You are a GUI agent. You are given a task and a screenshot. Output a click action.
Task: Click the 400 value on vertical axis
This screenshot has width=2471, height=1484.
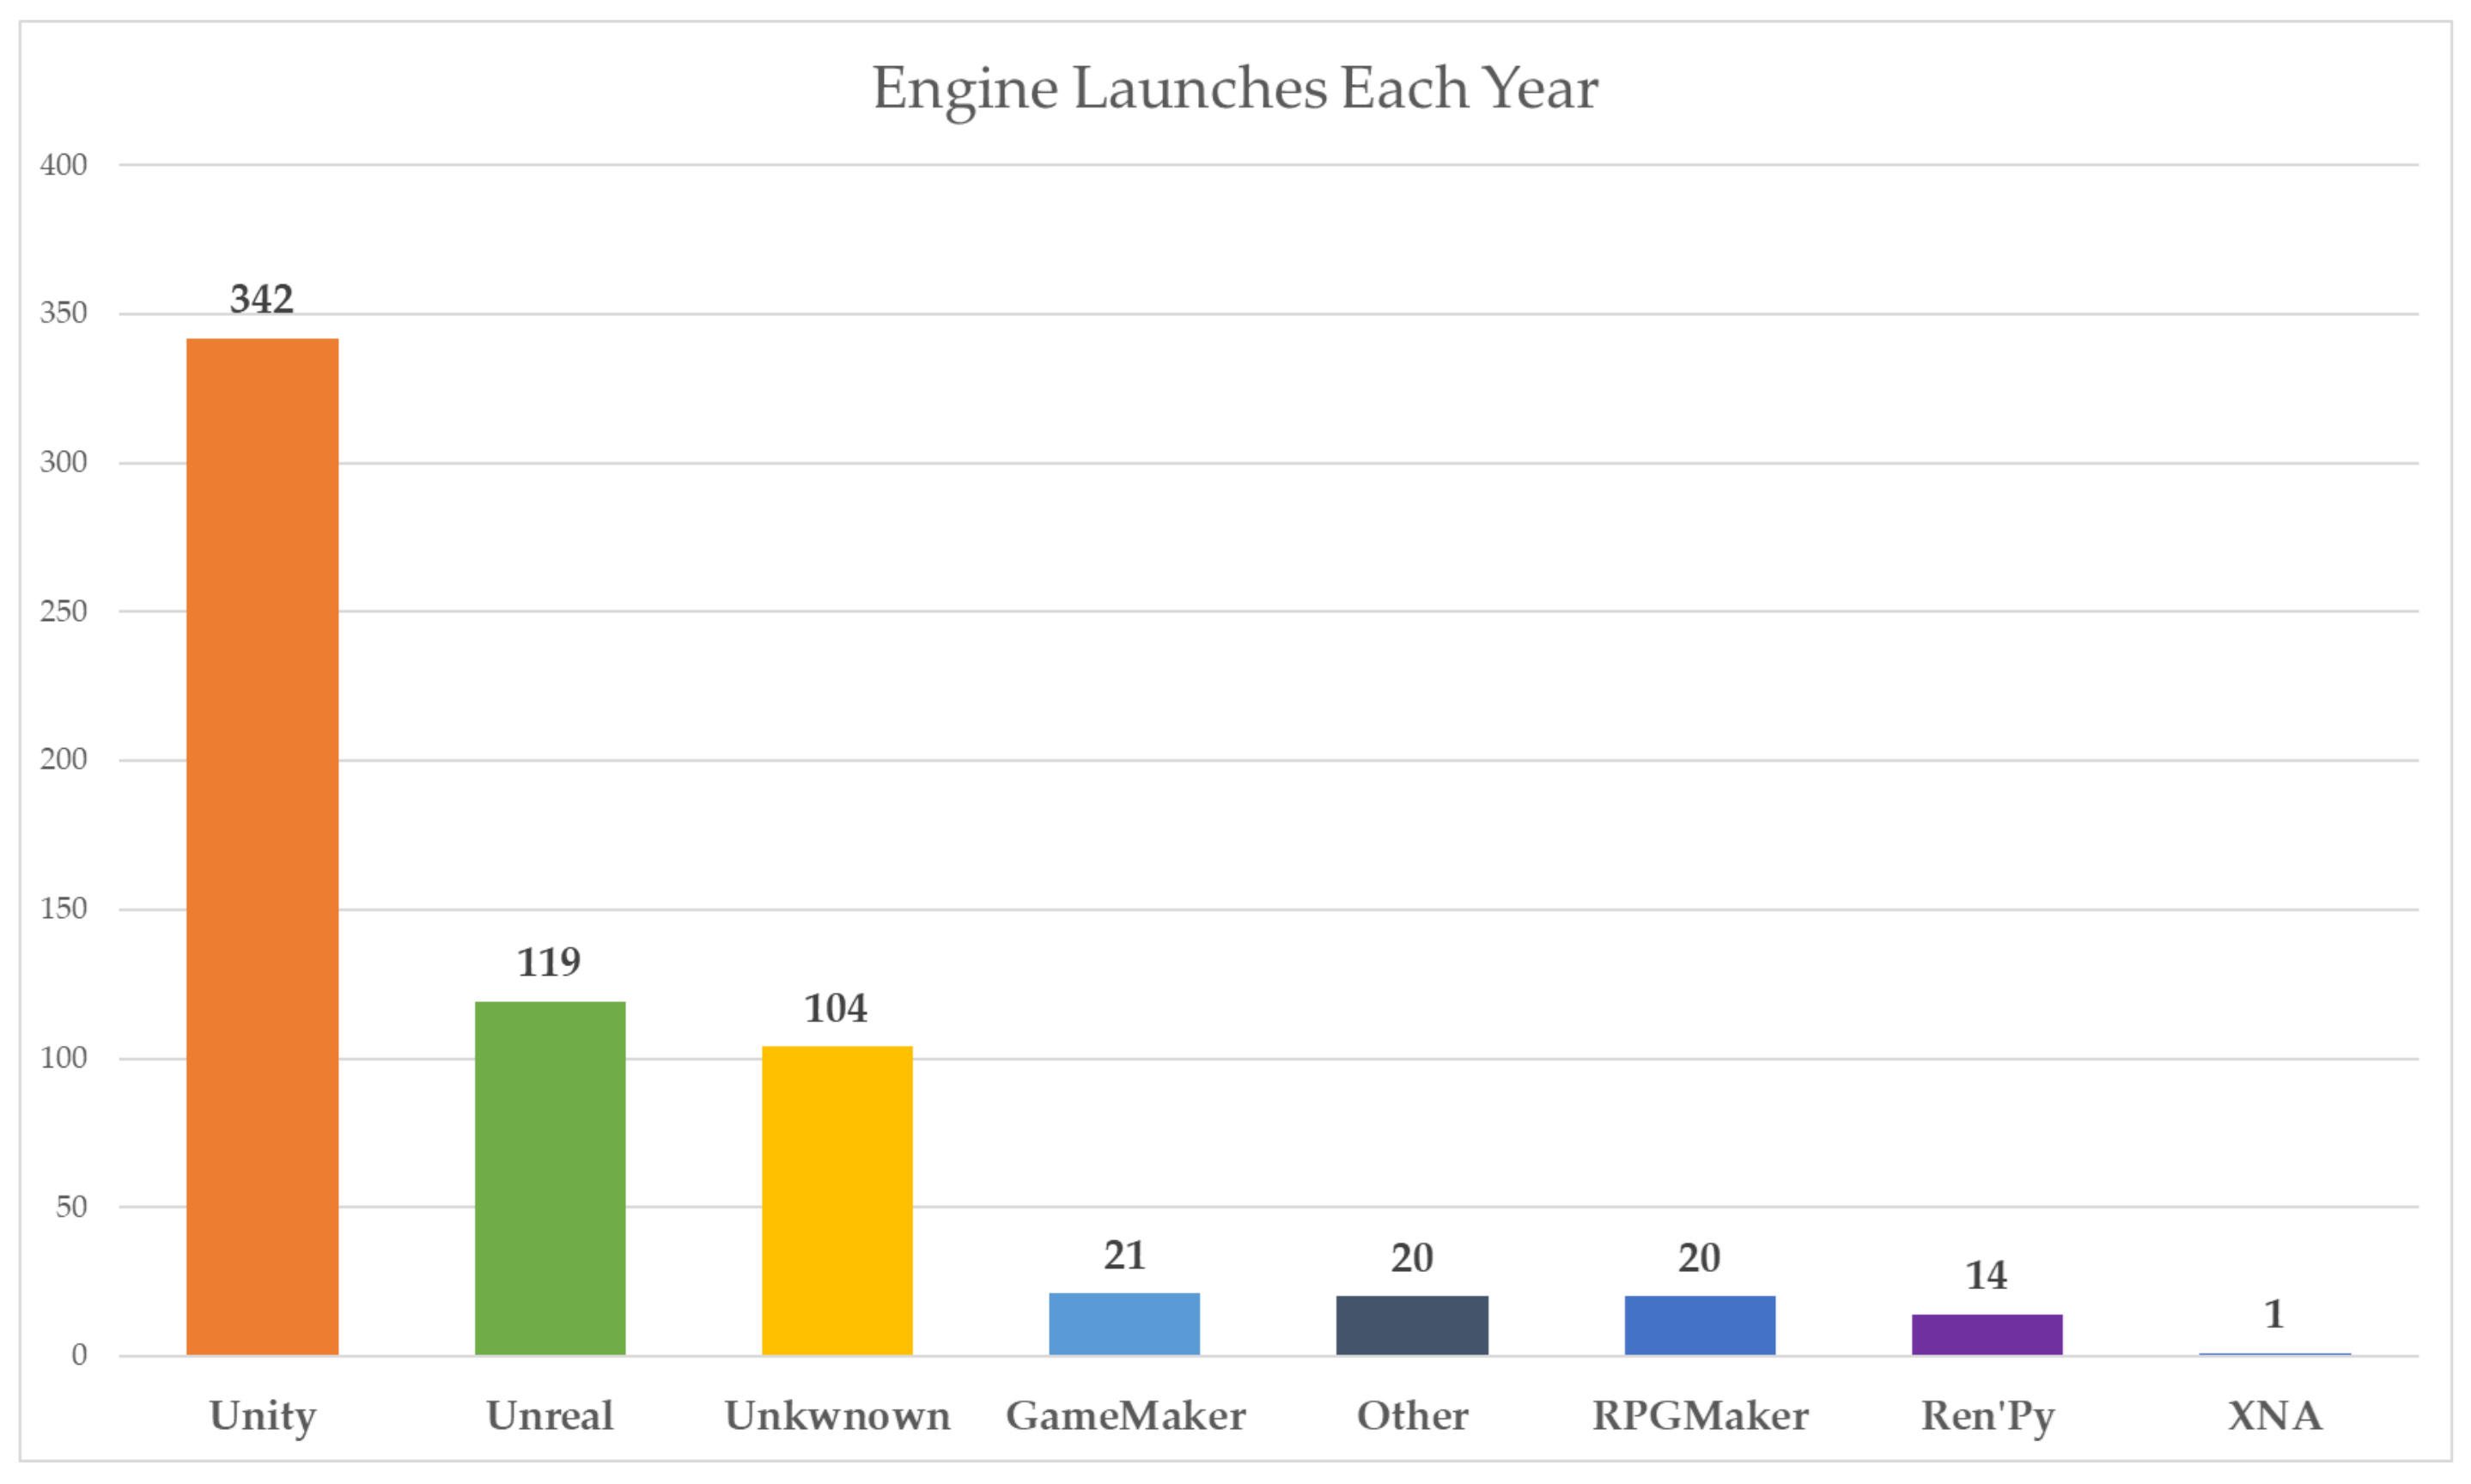point(63,165)
